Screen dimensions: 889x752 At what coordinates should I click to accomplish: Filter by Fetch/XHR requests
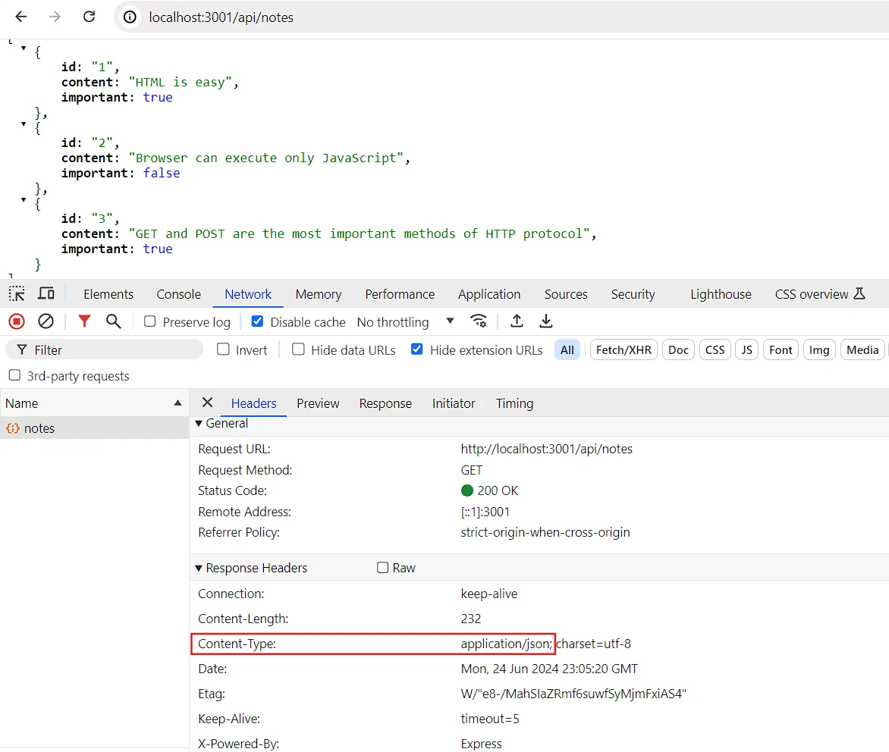click(624, 349)
